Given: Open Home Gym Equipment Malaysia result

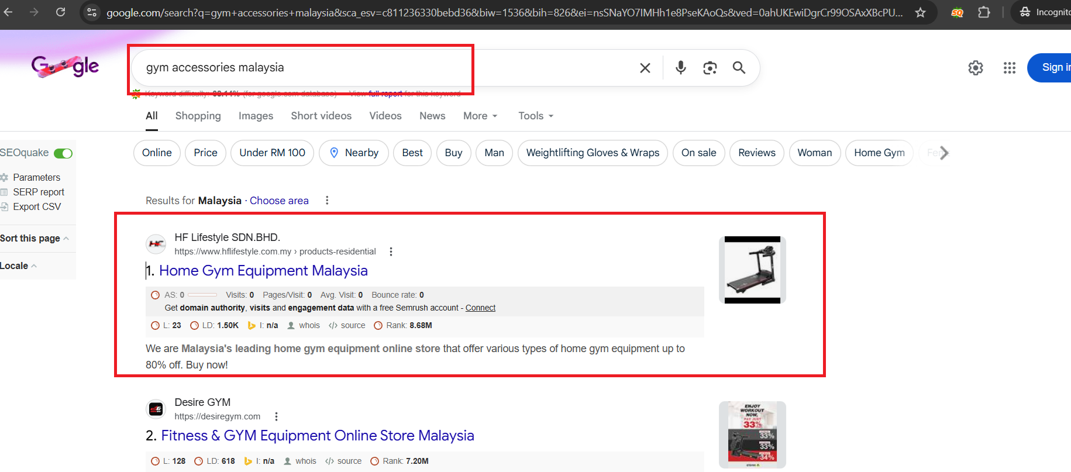Looking at the screenshot, I should click(x=263, y=271).
